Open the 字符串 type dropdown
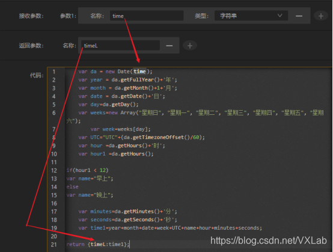Image resolution: width=333 pixels, height=252 pixels. pos(251,16)
